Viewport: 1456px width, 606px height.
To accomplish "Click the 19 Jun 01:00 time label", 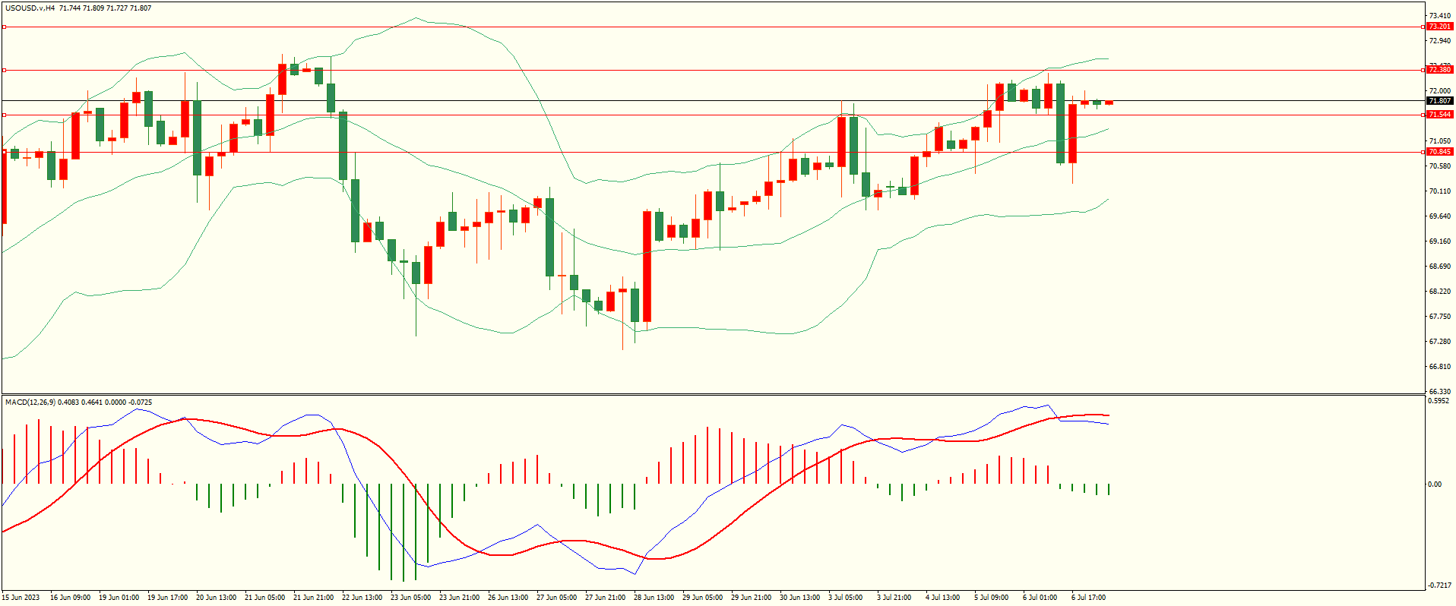I will (x=119, y=598).
